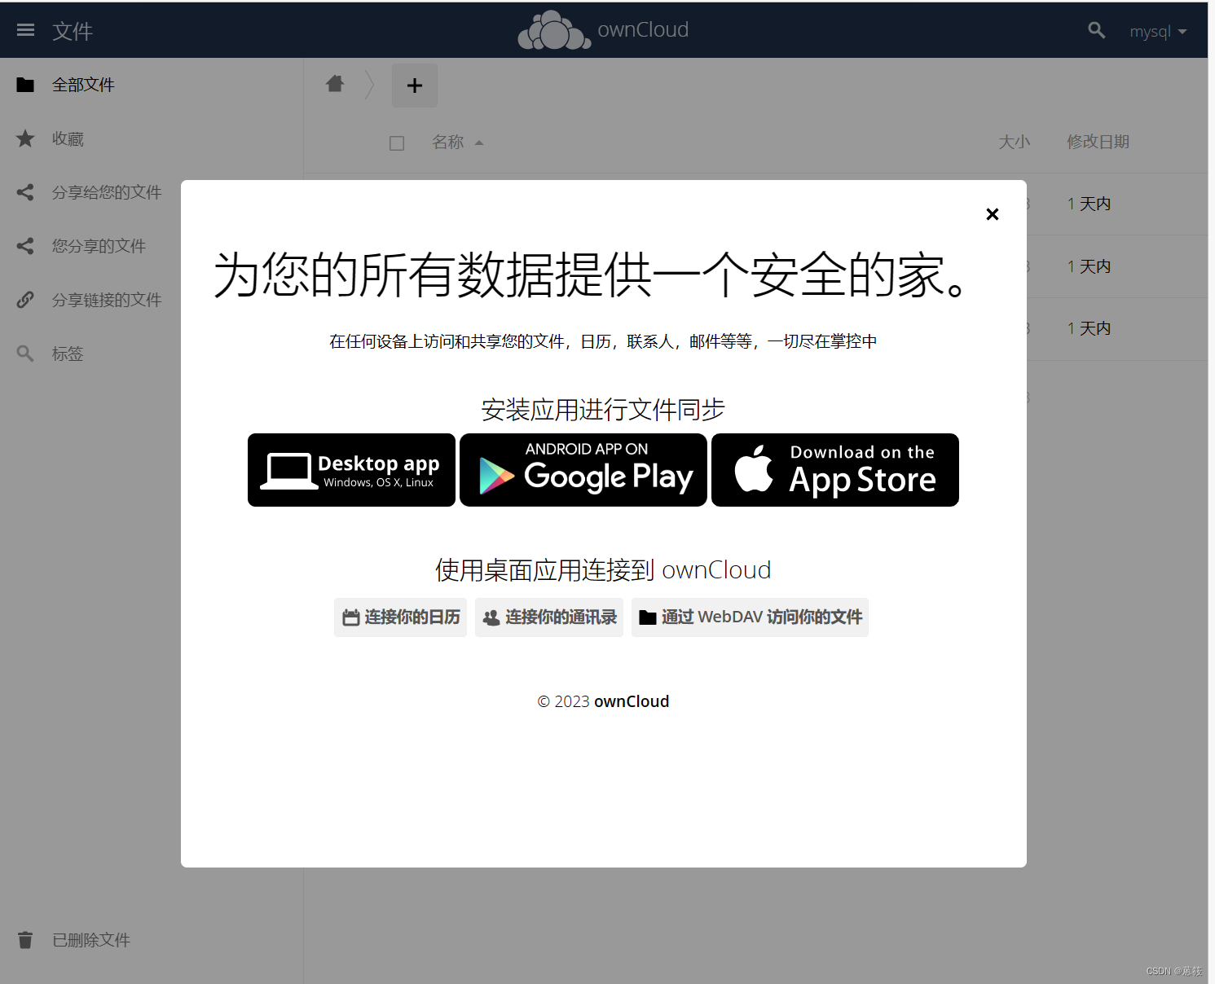View 分享链接的文件 via link icon
This screenshot has width=1215, height=984.
pyautogui.click(x=24, y=300)
